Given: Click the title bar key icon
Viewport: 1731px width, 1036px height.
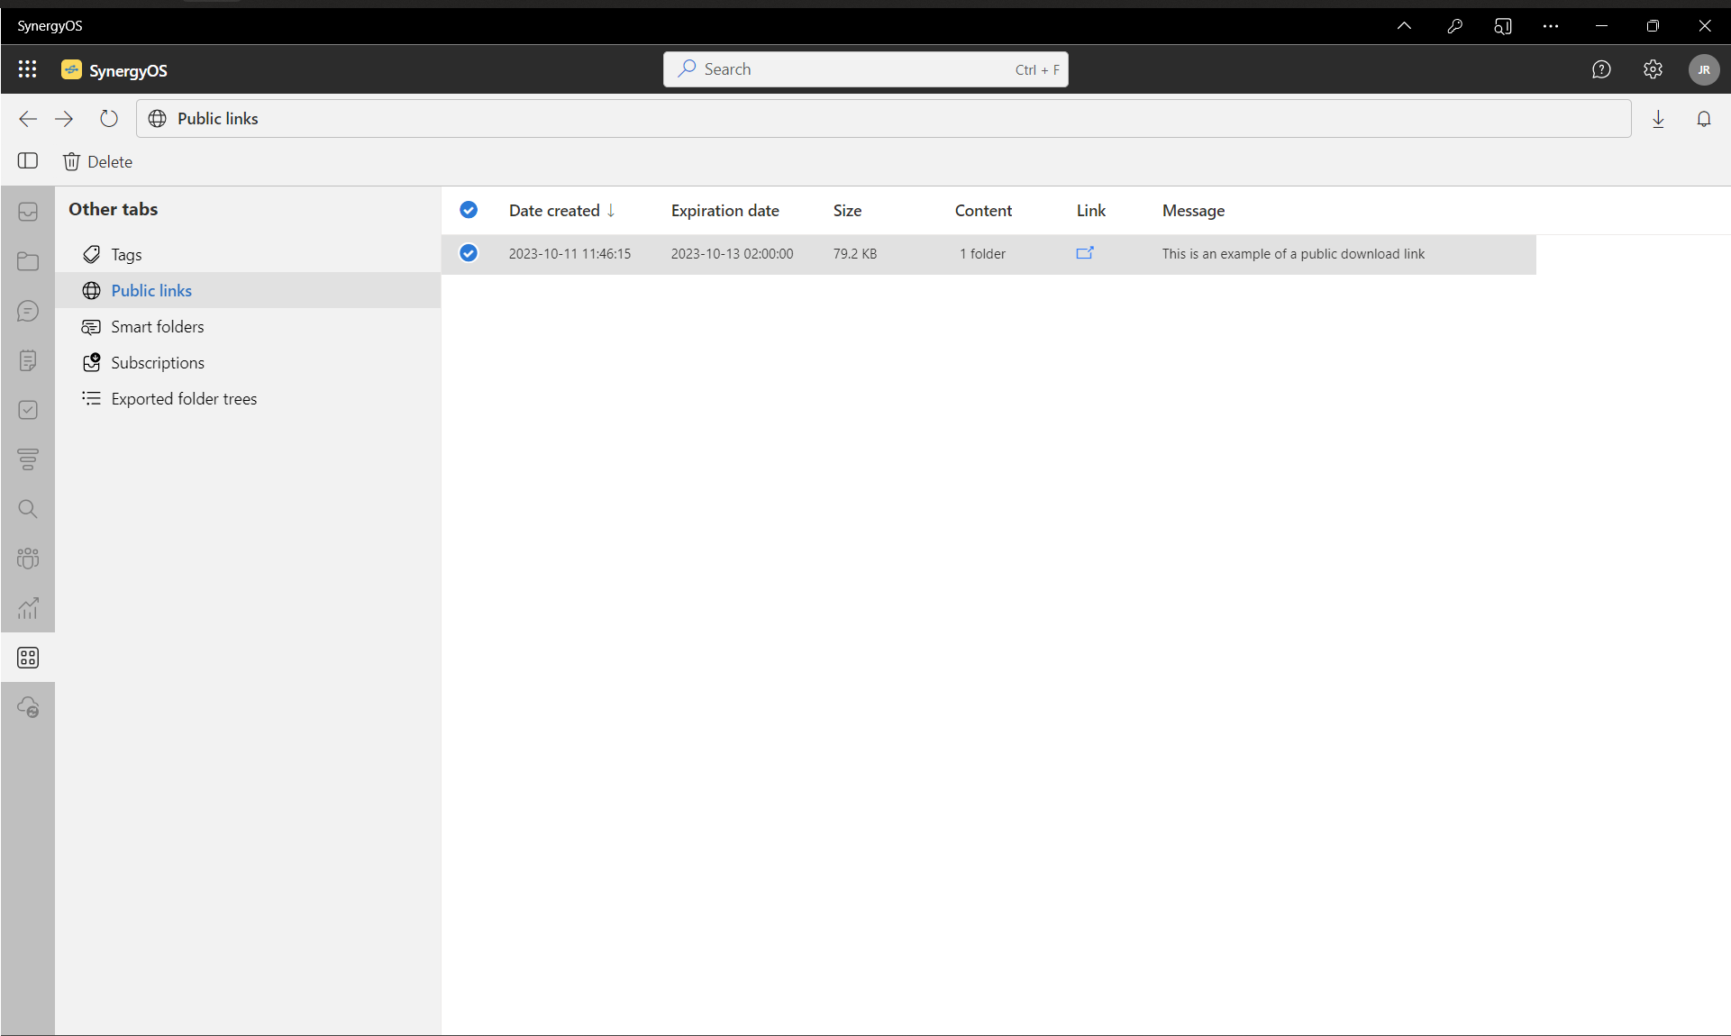Looking at the screenshot, I should pos(1454,26).
